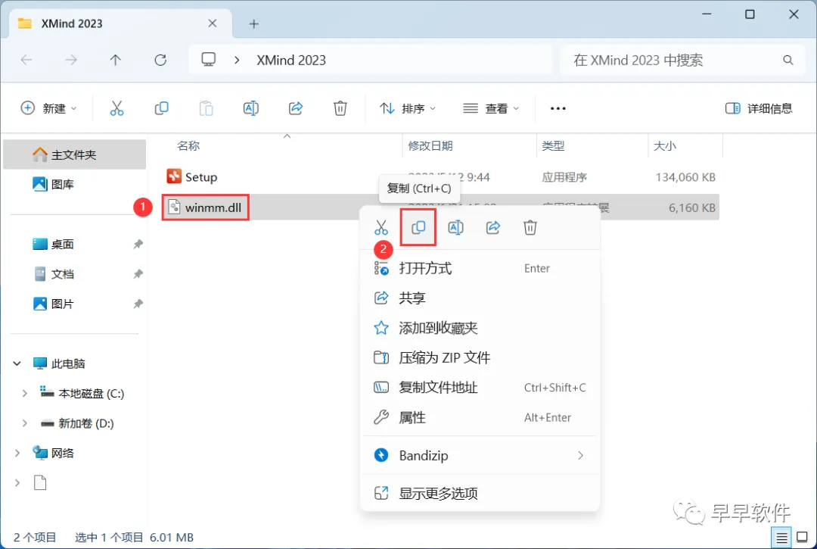Choose 属性 in the context menu
817x549 pixels.
pyautogui.click(x=480, y=417)
